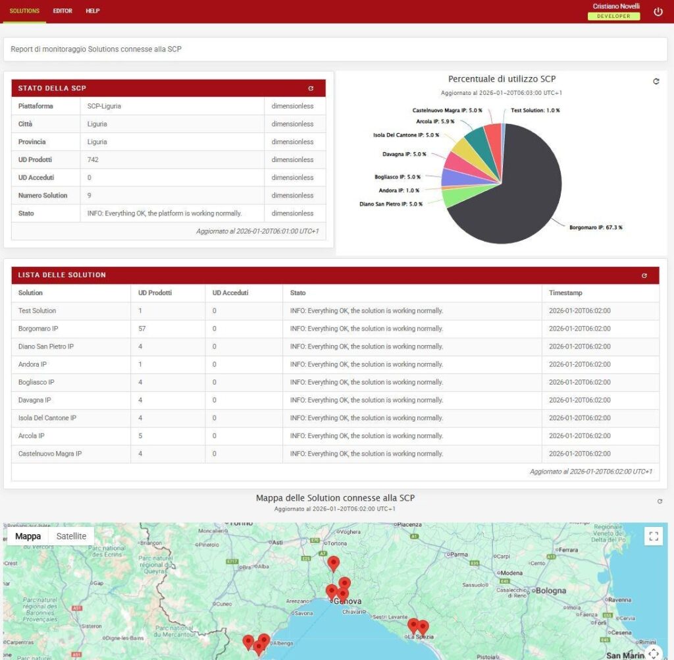Click the UD Prodotti column header in the solution list
The width and height of the screenshot is (674, 660).
click(x=155, y=293)
